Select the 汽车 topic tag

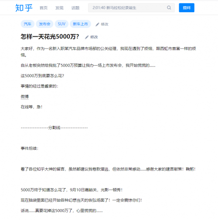pyautogui.click(x=27, y=24)
